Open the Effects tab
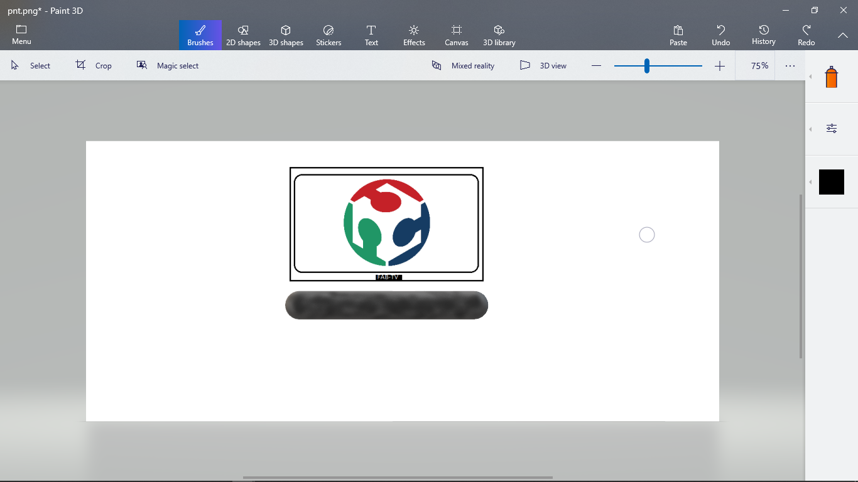The width and height of the screenshot is (858, 482). (x=414, y=35)
